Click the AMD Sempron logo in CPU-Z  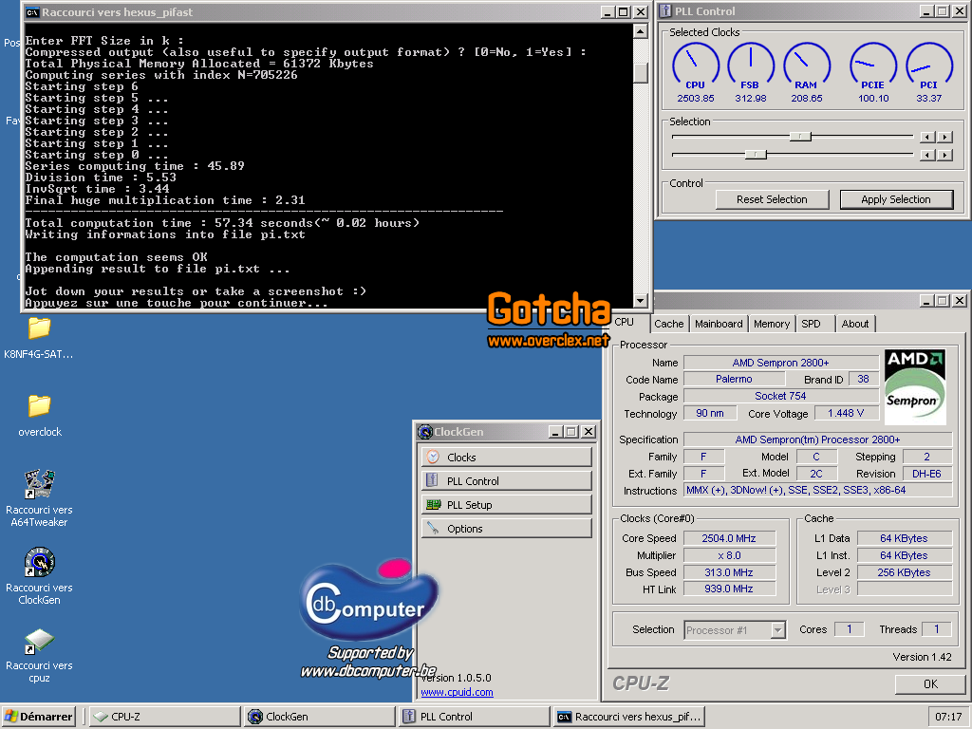click(915, 387)
